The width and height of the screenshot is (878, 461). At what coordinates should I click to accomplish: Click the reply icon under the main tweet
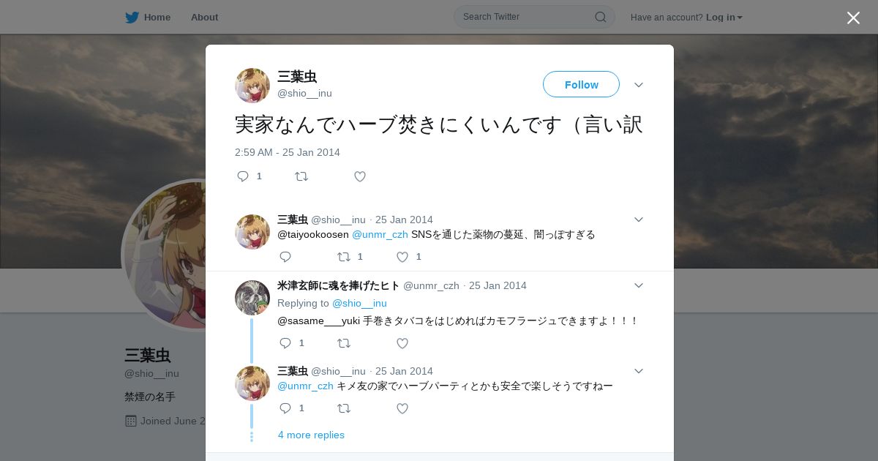(x=243, y=176)
